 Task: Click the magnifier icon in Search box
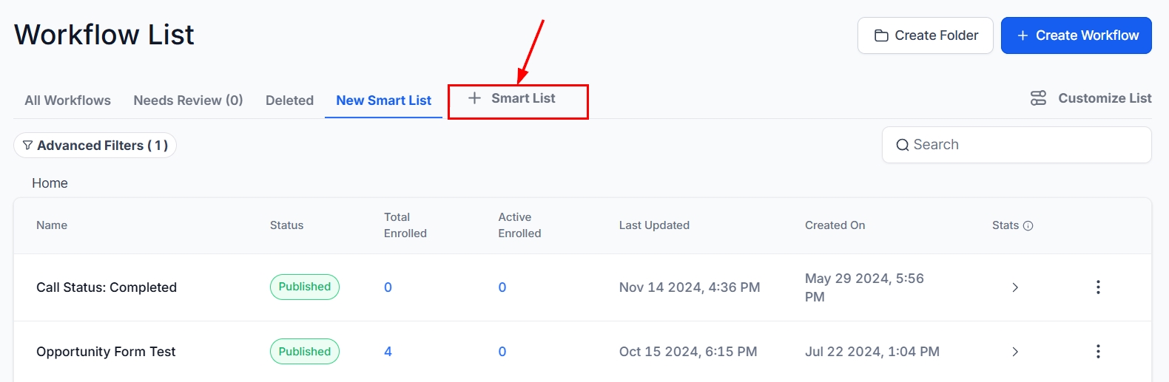(x=903, y=146)
